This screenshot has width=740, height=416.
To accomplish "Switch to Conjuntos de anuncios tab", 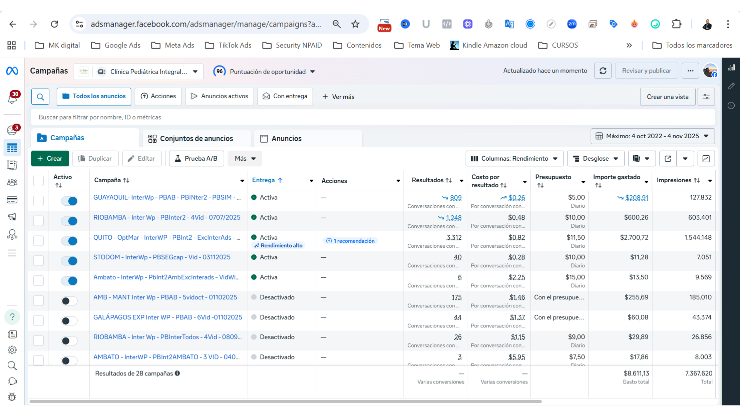I will 196,139.
